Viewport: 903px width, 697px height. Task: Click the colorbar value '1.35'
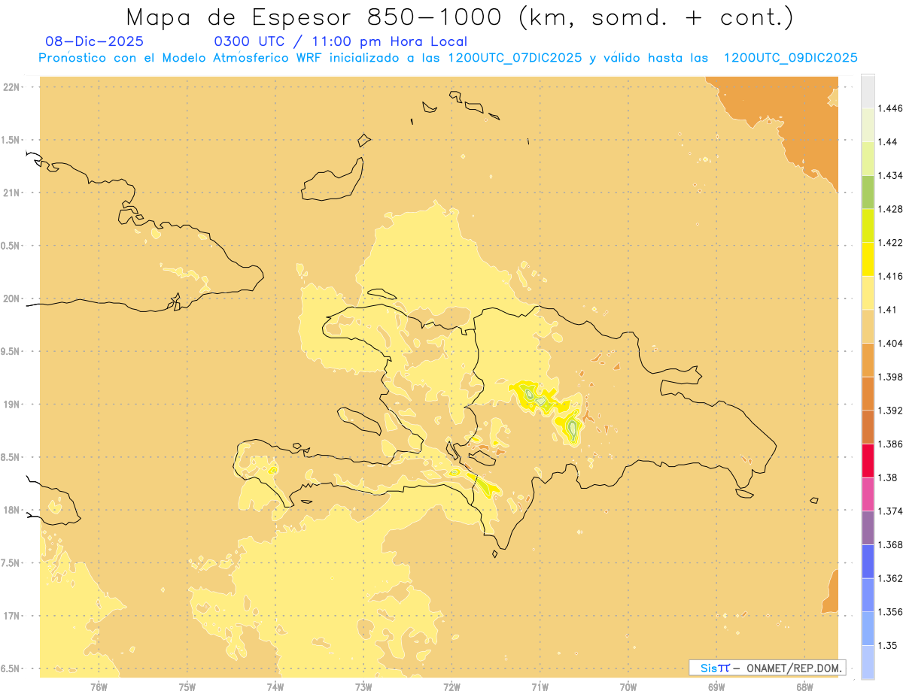click(x=887, y=645)
